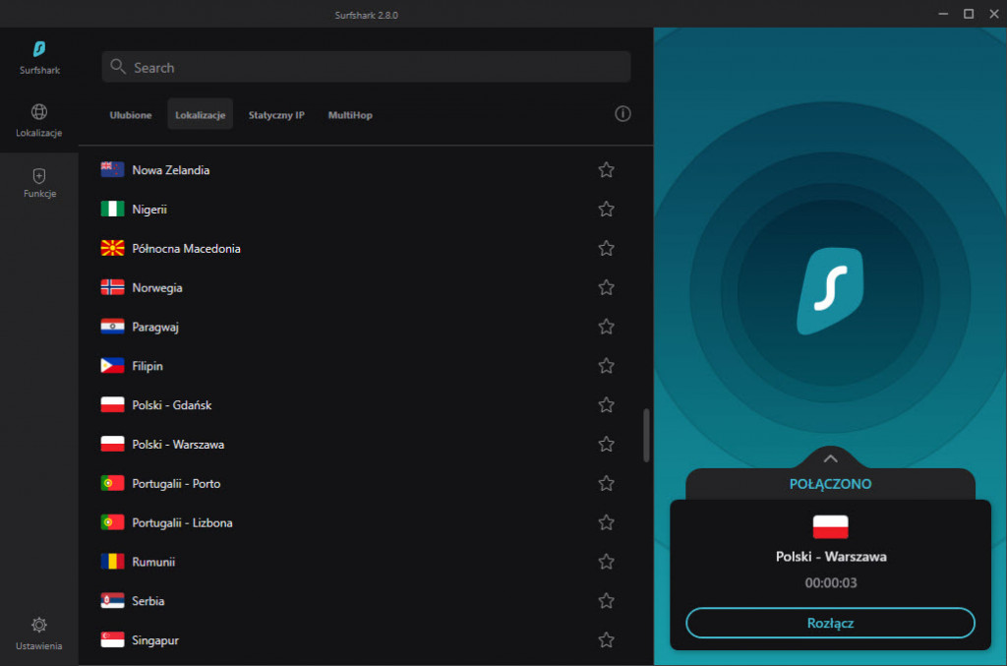Image resolution: width=1007 pixels, height=666 pixels.
Task: Click the 00:00:03 connection timer
Action: (830, 582)
